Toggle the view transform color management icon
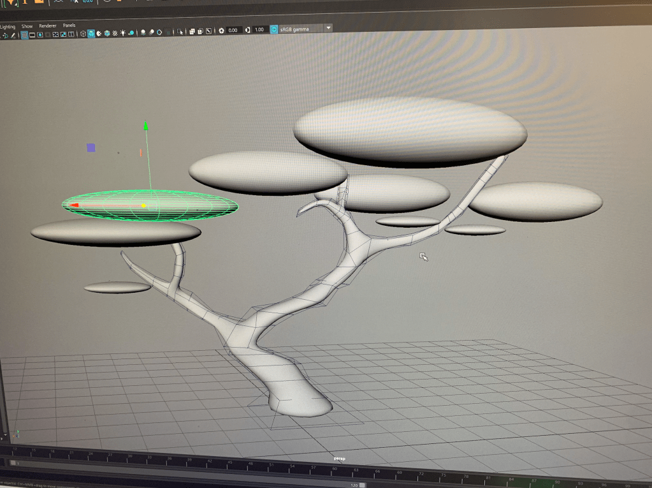 pos(274,29)
